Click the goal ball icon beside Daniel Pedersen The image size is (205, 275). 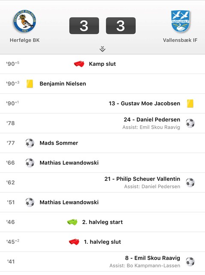tap(190, 123)
